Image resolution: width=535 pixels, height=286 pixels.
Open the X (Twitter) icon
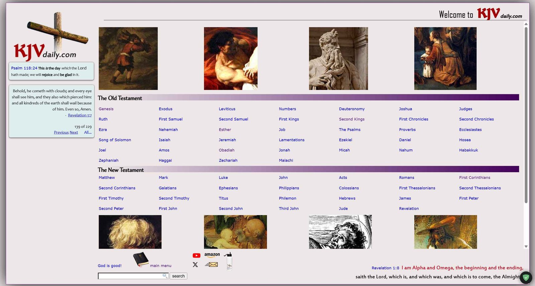coord(195,265)
